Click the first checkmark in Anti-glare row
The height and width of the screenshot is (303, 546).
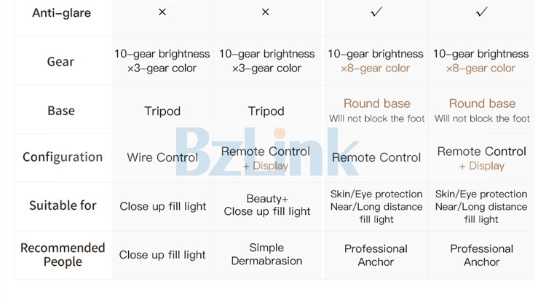[376, 12]
